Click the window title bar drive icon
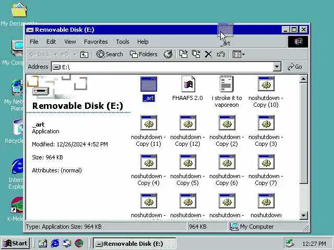The width and height of the screenshot is (334, 250). point(30,30)
